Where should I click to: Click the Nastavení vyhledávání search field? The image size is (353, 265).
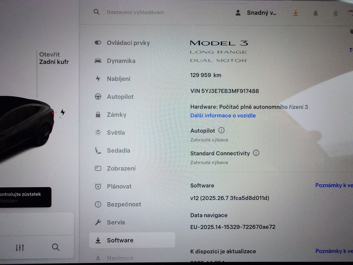(x=135, y=12)
